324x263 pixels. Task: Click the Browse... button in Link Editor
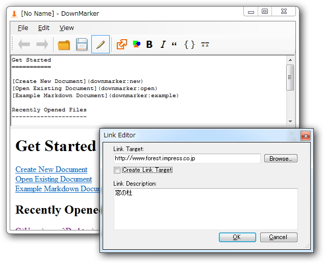281,158
